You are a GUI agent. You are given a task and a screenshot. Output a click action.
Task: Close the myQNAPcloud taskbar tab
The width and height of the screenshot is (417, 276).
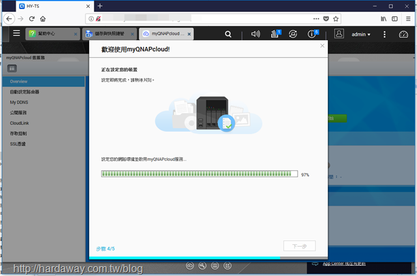click(x=189, y=34)
